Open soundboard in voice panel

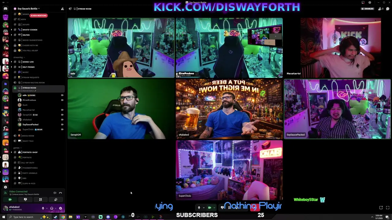(56, 200)
